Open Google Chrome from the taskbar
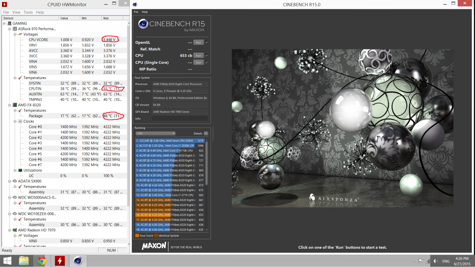This screenshot has height=267, width=475. tap(41, 261)
